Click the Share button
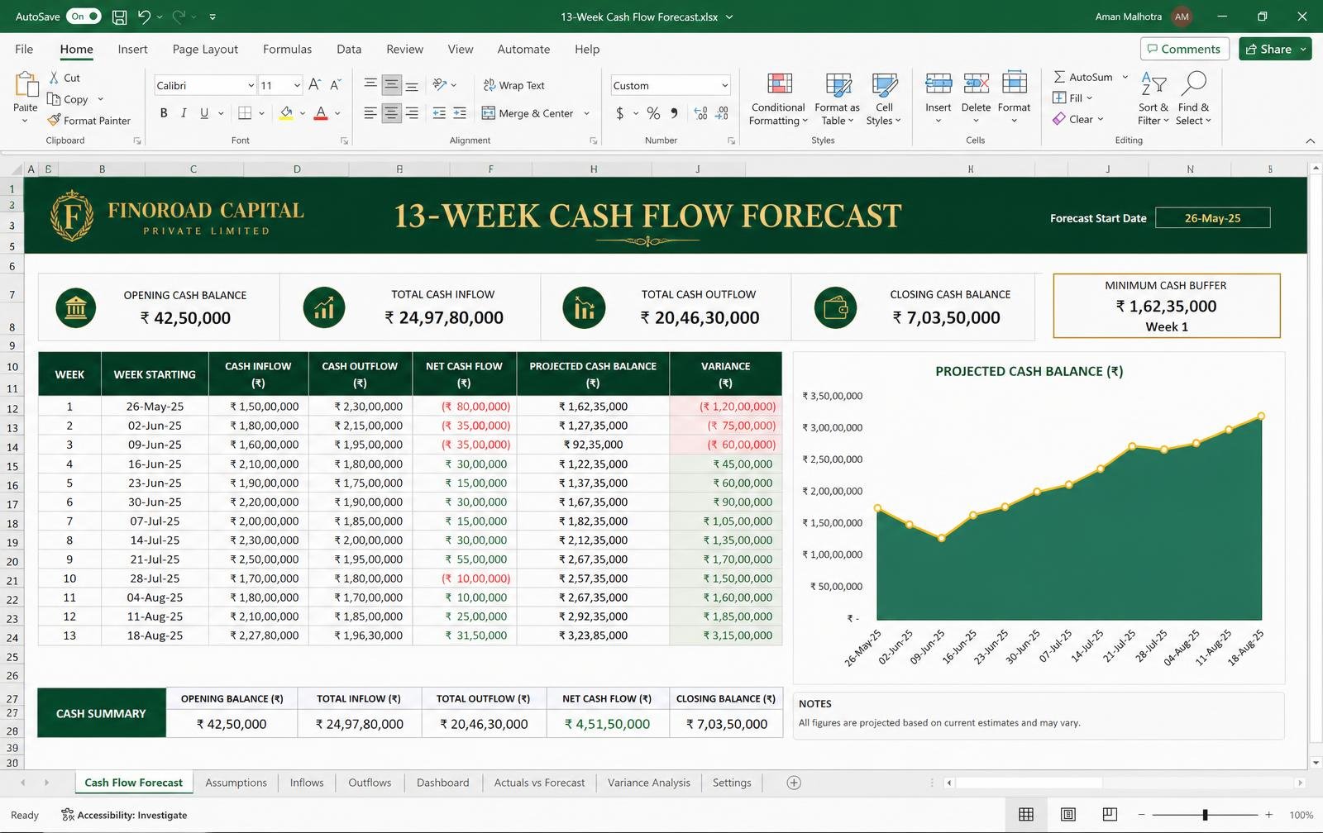1323x833 pixels. pos(1275,49)
